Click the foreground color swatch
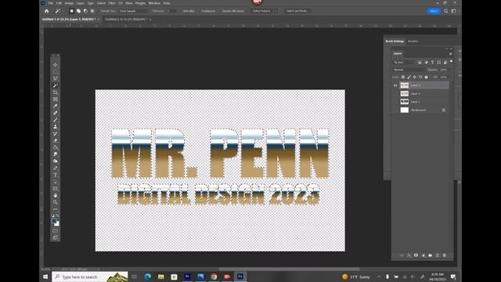This screenshot has width=501, height=282. (x=54, y=221)
